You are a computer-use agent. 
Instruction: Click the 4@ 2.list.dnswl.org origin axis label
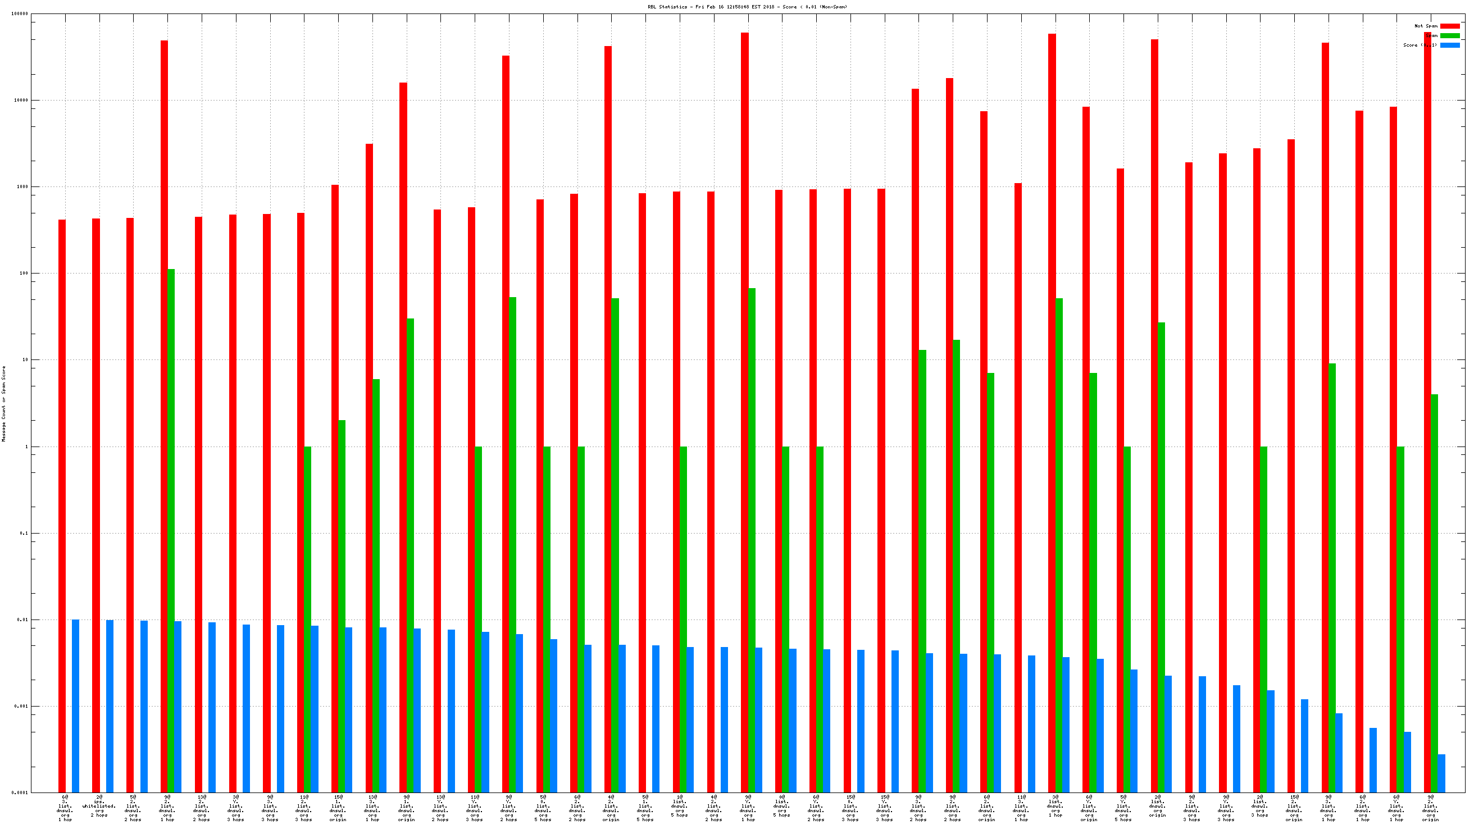coord(611,807)
